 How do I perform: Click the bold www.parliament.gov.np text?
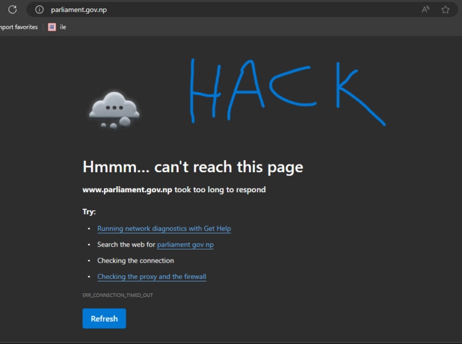tap(127, 190)
